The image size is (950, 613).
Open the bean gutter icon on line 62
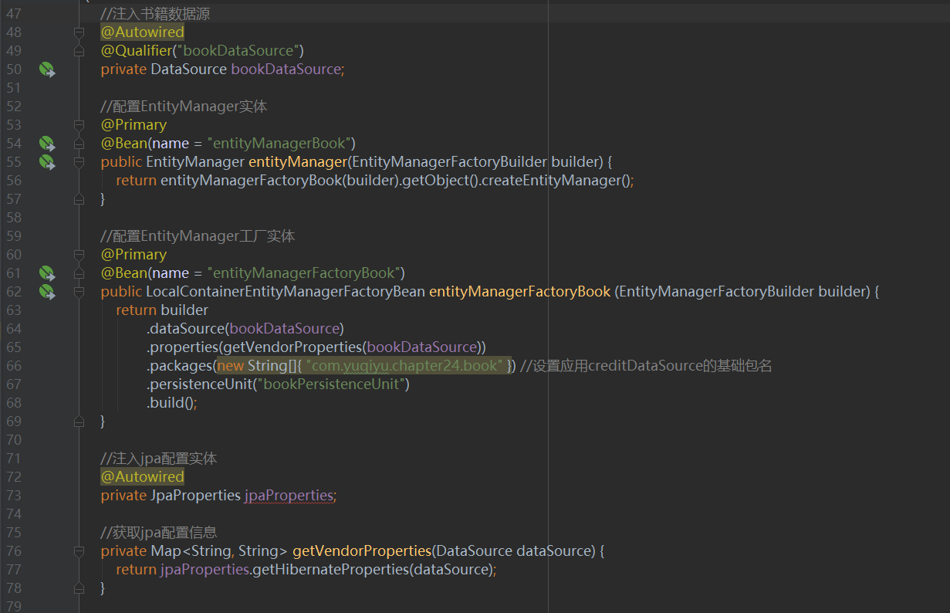(x=48, y=292)
